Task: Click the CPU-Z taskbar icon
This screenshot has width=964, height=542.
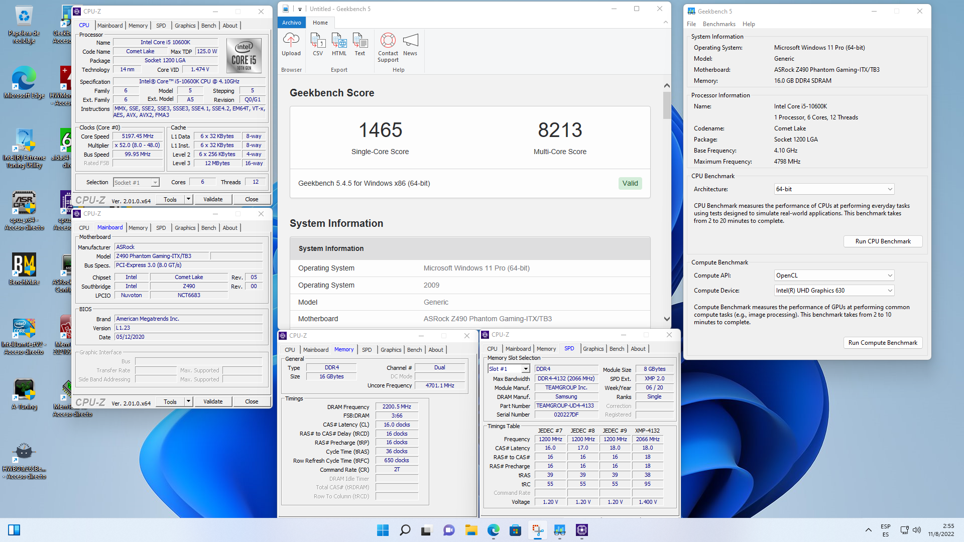Action: coord(582,530)
